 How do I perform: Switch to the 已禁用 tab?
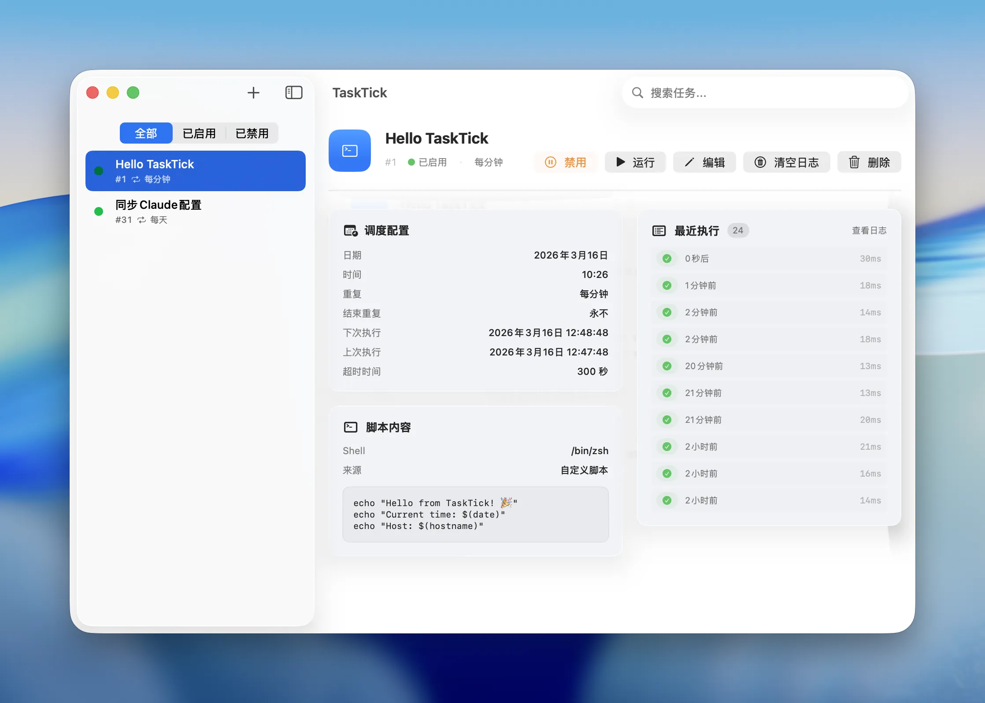point(252,133)
